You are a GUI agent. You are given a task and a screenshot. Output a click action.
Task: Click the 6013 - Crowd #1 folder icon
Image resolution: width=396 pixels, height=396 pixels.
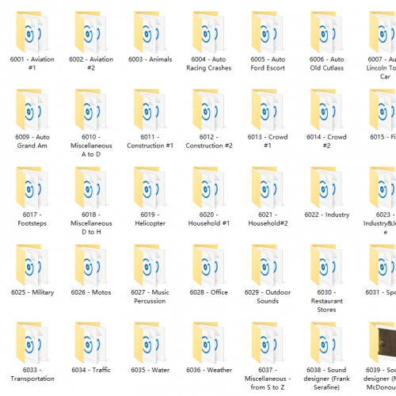(268, 110)
